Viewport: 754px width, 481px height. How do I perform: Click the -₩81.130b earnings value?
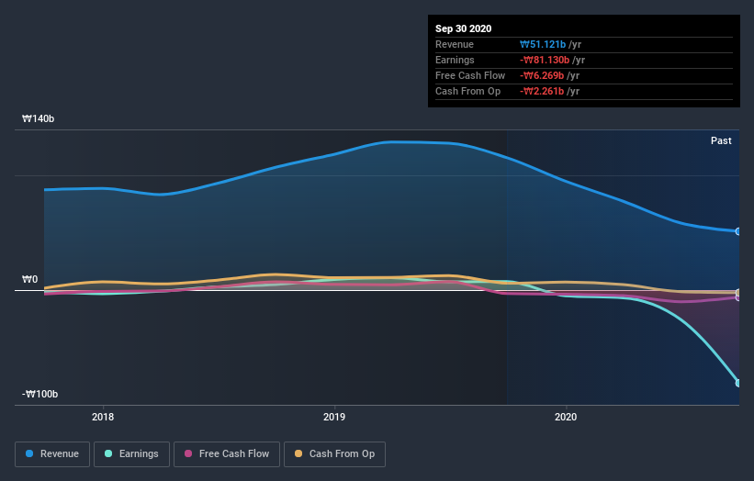pyautogui.click(x=545, y=60)
